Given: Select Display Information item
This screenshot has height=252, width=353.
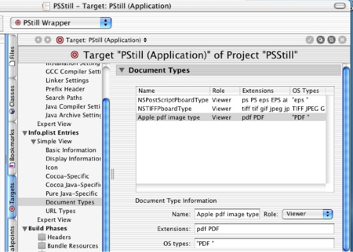Looking at the screenshot, I should (74, 159).
